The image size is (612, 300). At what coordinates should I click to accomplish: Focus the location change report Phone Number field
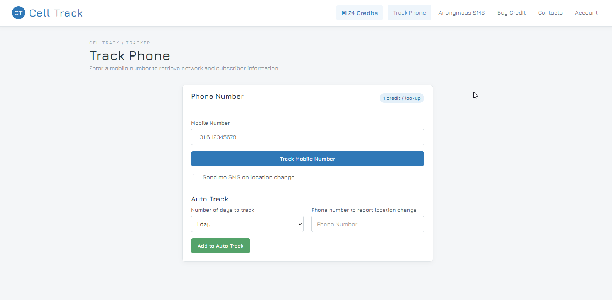tap(368, 224)
